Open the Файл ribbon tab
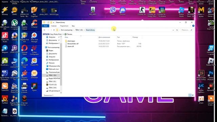Image resolution: width=217 pixels, height=122 pixels. point(45,26)
